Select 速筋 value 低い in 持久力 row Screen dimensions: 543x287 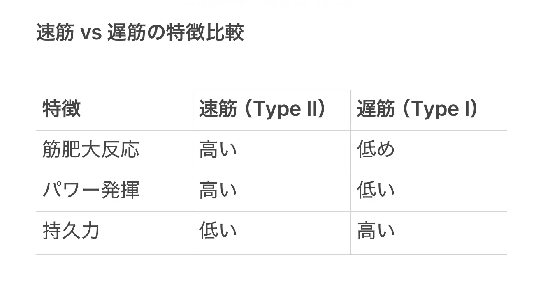coord(218,231)
